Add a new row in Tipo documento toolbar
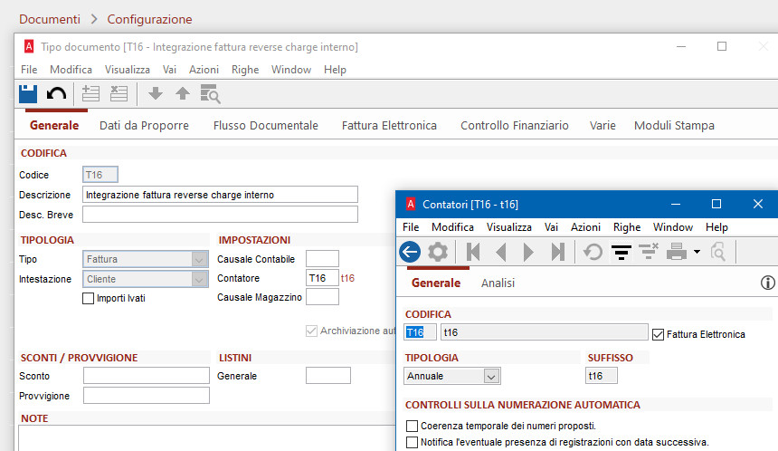Image resolution: width=778 pixels, height=451 pixels. tap(90, 93)
